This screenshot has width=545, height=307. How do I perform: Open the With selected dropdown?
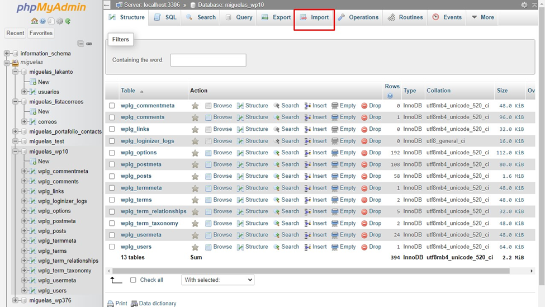(218, 280)
